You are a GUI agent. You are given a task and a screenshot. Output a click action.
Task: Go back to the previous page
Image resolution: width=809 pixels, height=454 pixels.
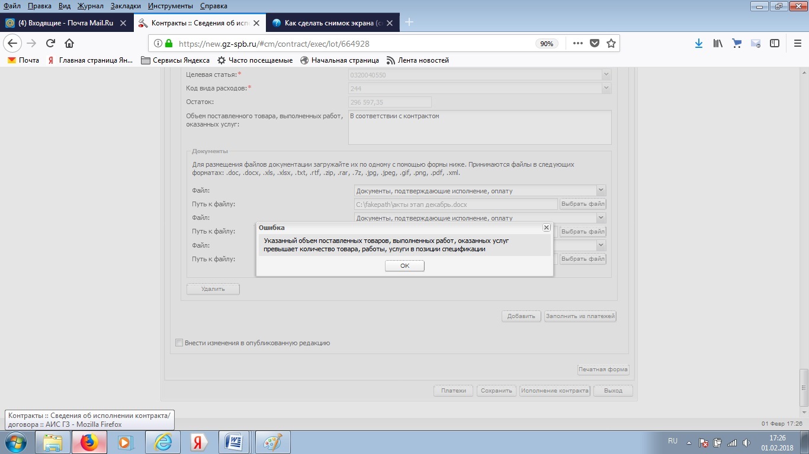(13, 43)
